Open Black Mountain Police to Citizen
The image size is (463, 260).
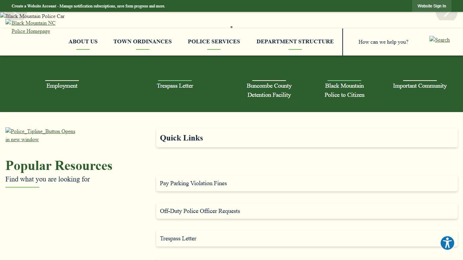(x=344, y=90)
